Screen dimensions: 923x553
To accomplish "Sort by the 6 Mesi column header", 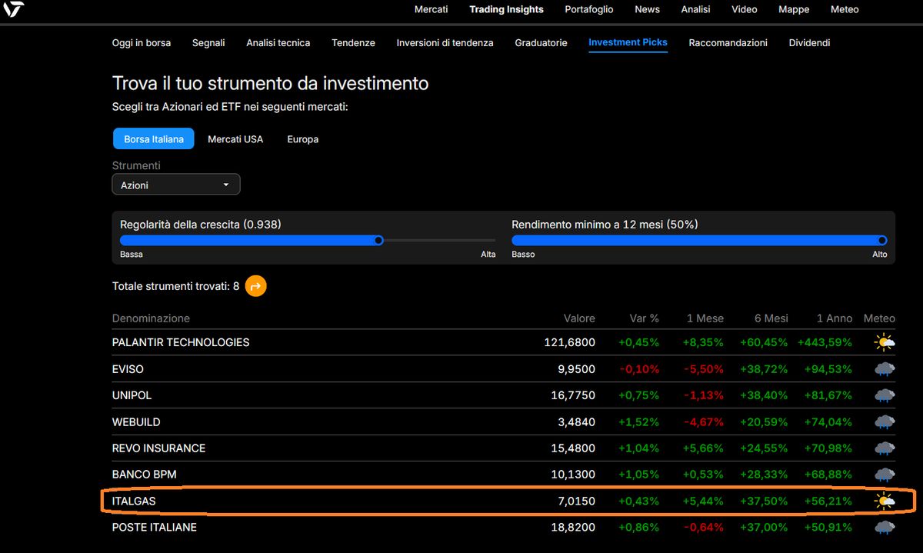I will [769, 318].
